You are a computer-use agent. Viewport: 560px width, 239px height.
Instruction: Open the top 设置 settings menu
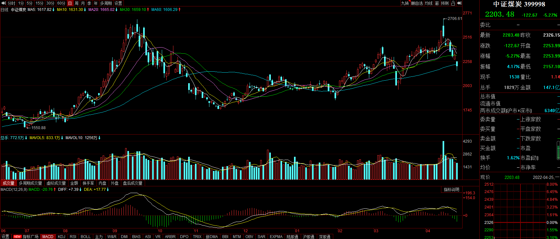point(118,3)
